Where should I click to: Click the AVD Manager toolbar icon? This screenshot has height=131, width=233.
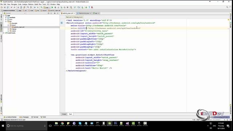(71, 7)
